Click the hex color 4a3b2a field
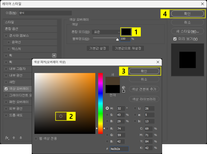Image resolution: width=207 pixels, height=154 pixels. click(x=119, y=149)
